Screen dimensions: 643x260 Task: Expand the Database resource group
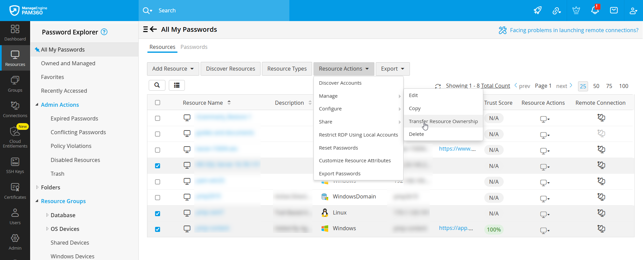click(47, 215)
